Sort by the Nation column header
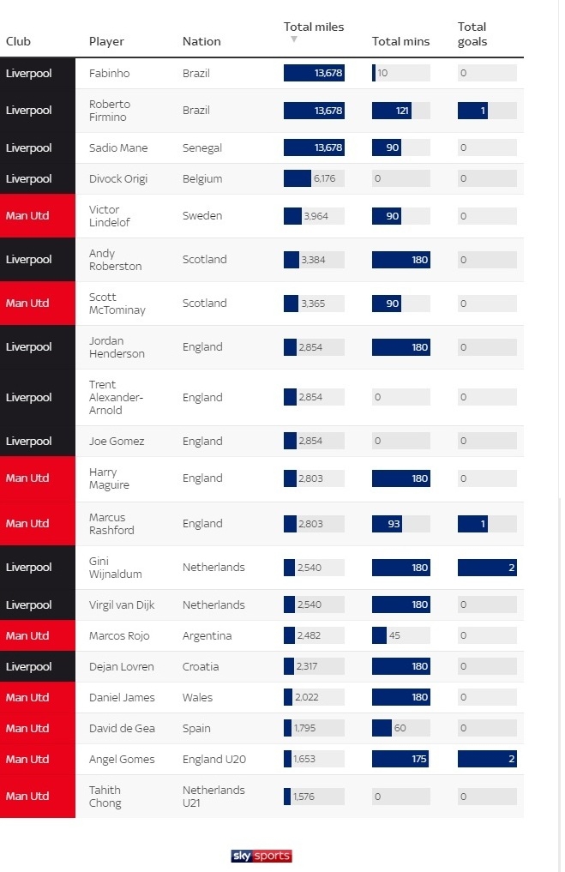 (201, 41)
